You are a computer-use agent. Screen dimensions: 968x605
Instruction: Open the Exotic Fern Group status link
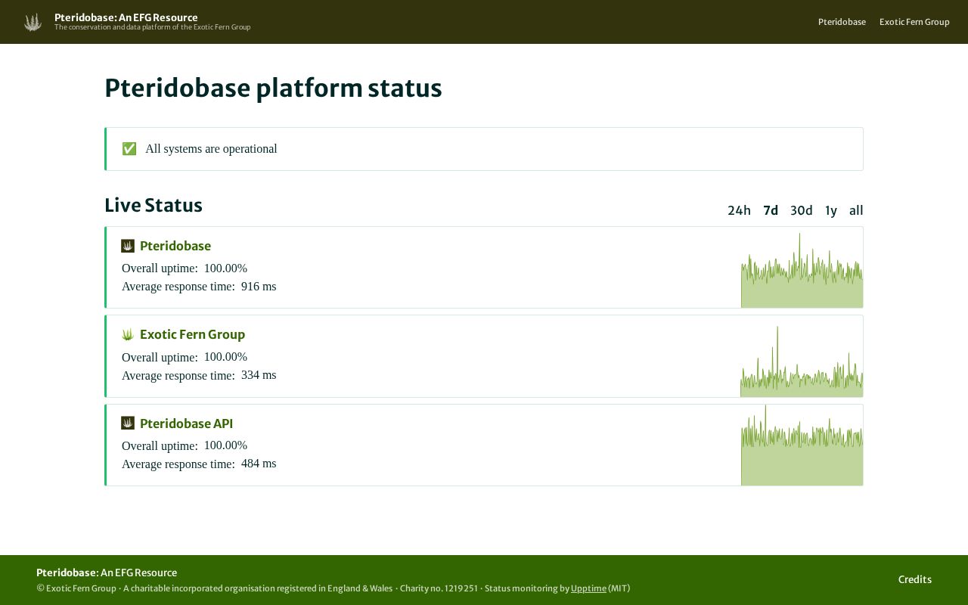(192, 334)
